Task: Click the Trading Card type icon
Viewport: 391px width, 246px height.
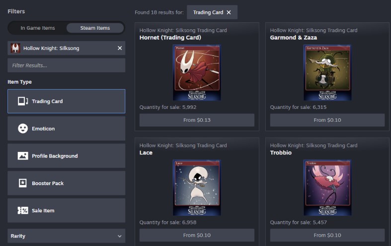Action: 23,101
